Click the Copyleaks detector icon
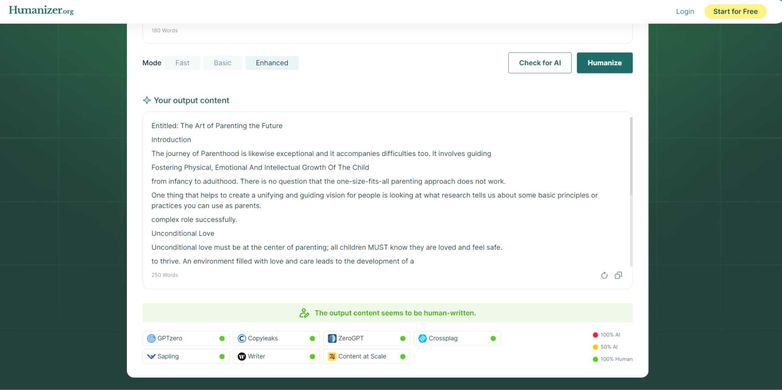 [x=242, y=338]
